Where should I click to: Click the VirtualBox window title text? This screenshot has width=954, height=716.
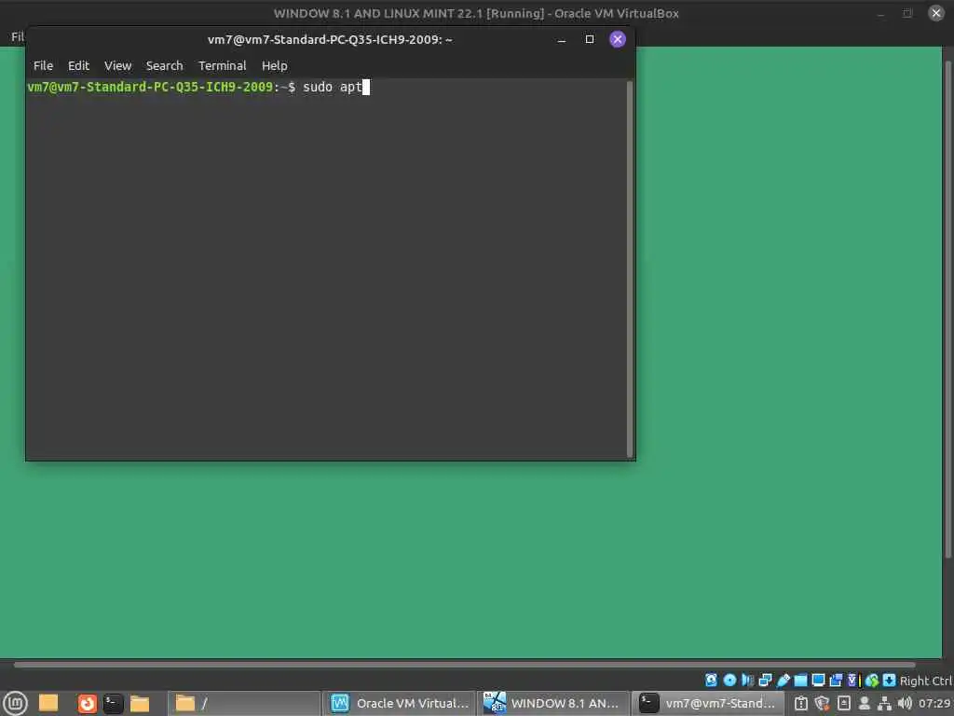(x=476, y=13)
